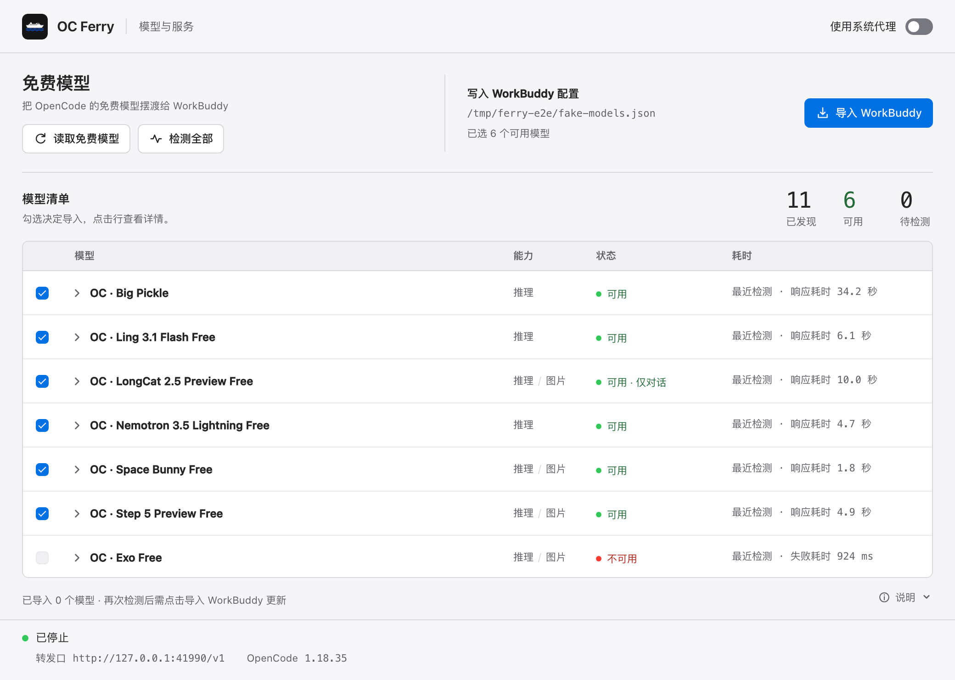Click the 读取免费模型 button

[76, 139]
